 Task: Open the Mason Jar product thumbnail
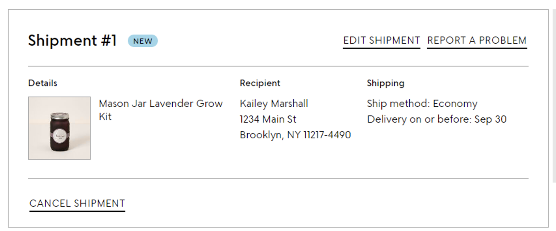point(59,128)
